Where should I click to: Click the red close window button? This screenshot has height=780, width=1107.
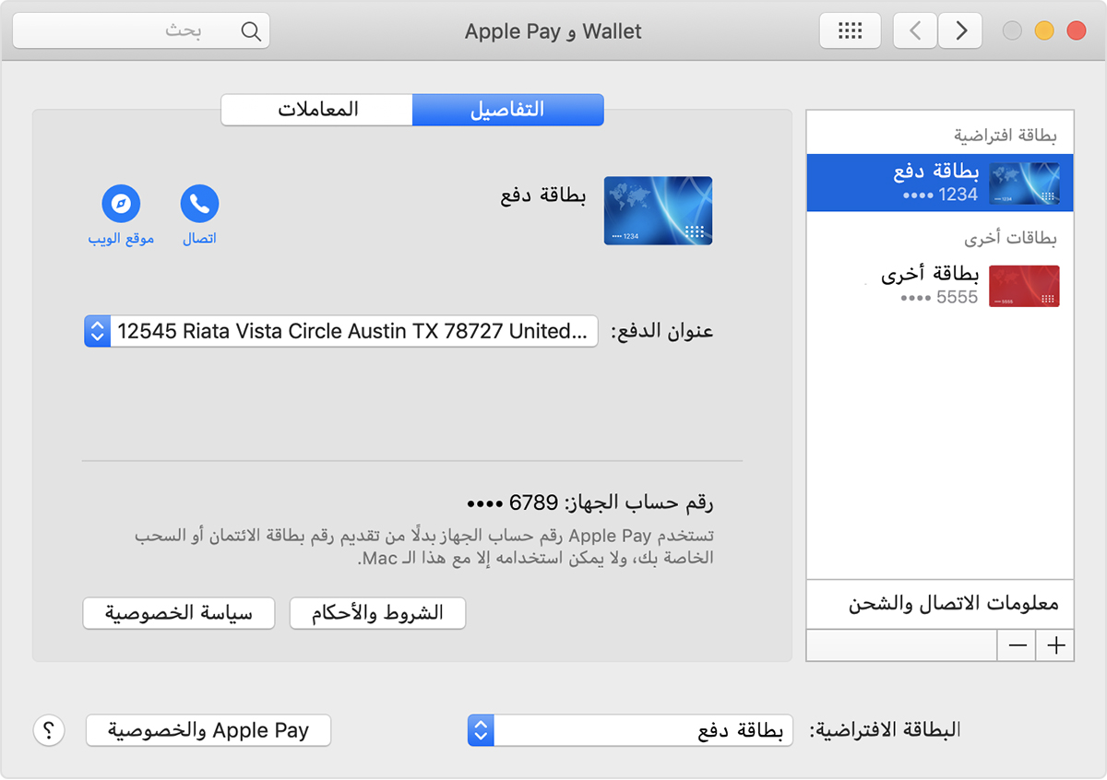click(1076, 30)
